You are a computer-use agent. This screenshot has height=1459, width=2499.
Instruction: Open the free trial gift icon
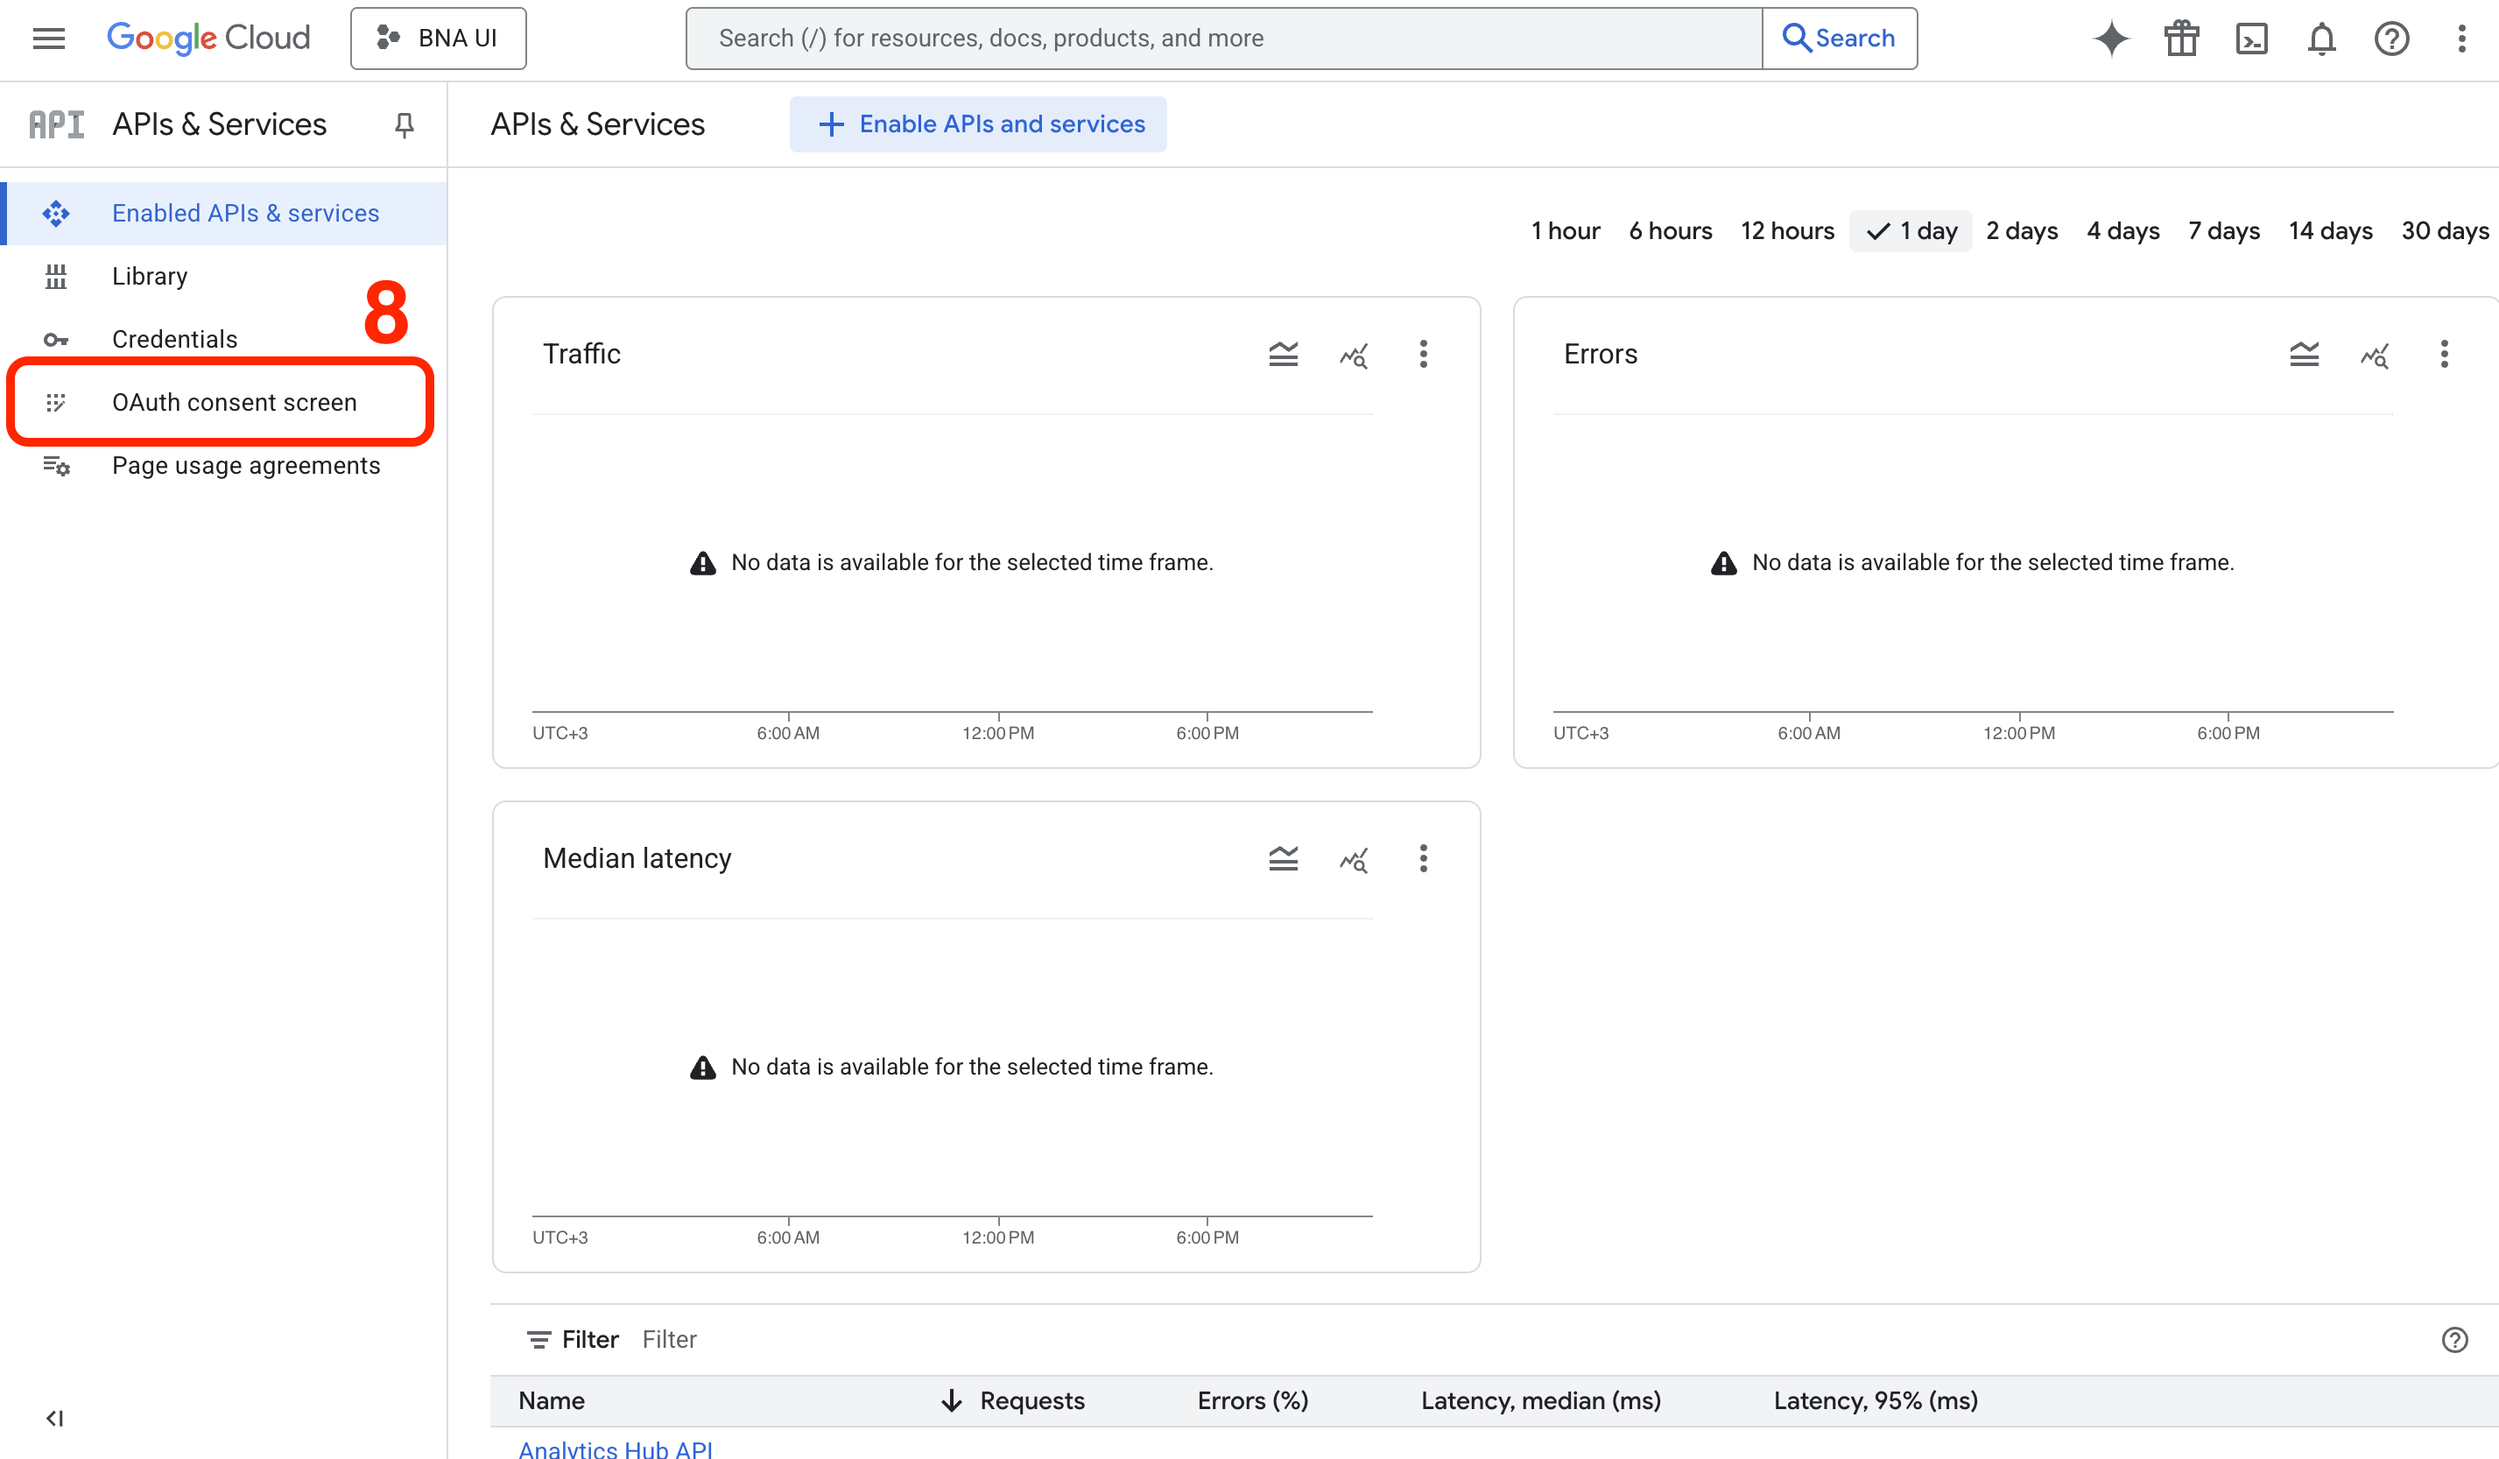2182,39
